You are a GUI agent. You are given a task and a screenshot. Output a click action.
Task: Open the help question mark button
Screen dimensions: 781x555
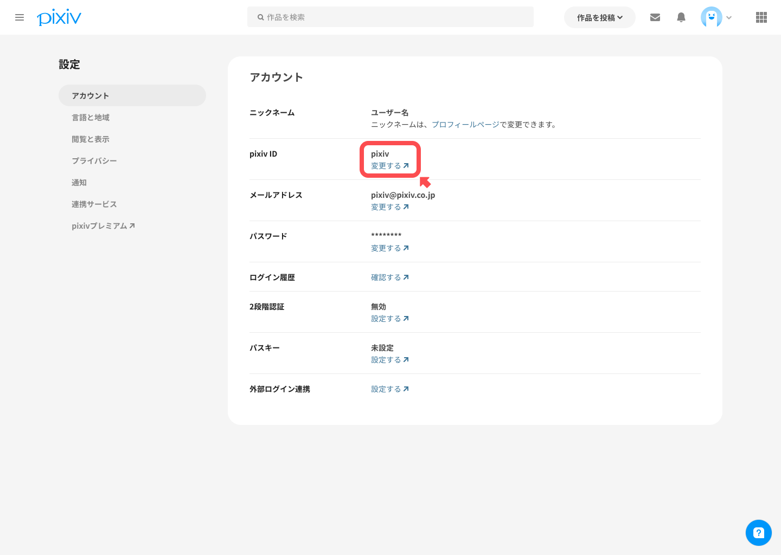pos(759,533)
